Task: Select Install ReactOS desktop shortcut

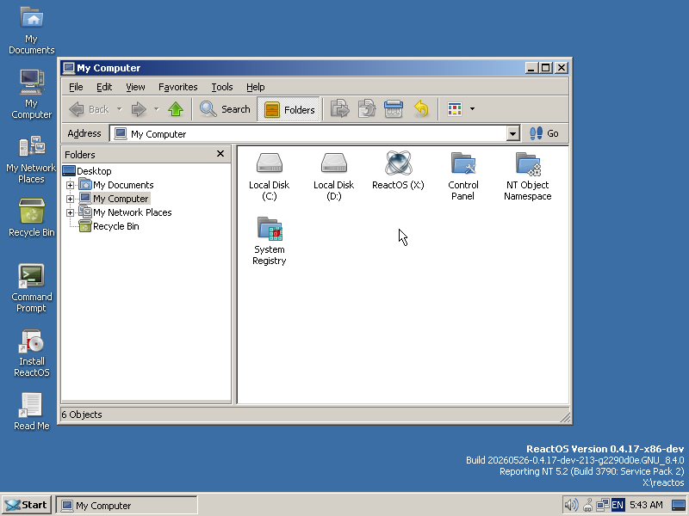Action: [31, 353]
